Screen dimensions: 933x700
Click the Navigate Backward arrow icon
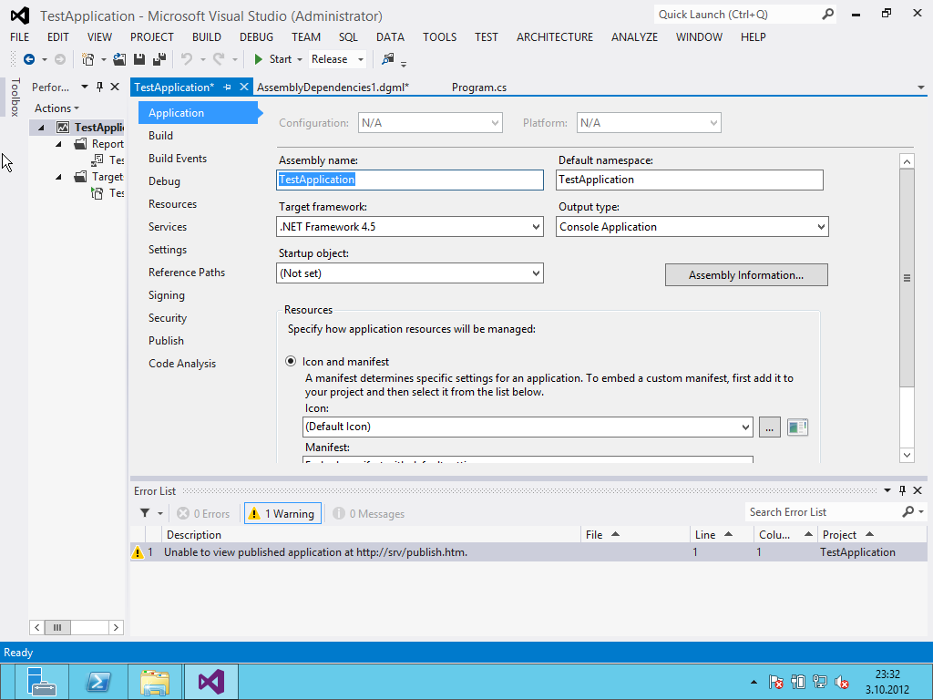(28, 59)
